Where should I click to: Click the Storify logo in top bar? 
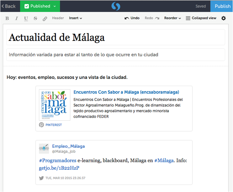tap(116, 6)
